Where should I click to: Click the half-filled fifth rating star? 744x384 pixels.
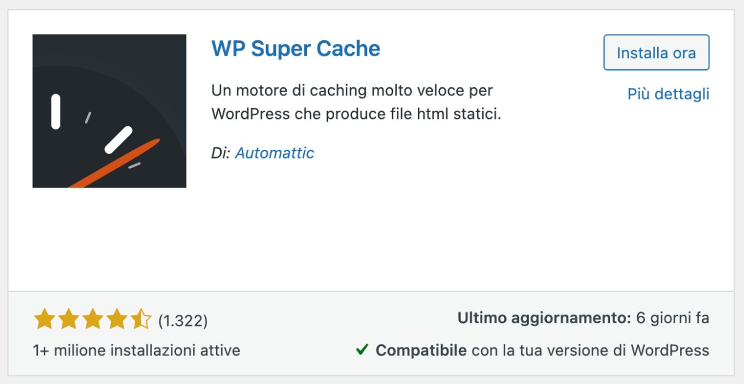click(141, 319)
